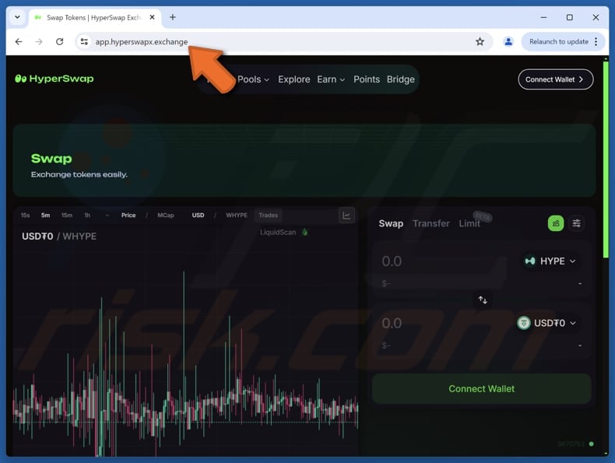Screen dimensions: 615x463
Task: Click the large green Connect Wallet button
Action: (481, 388)
